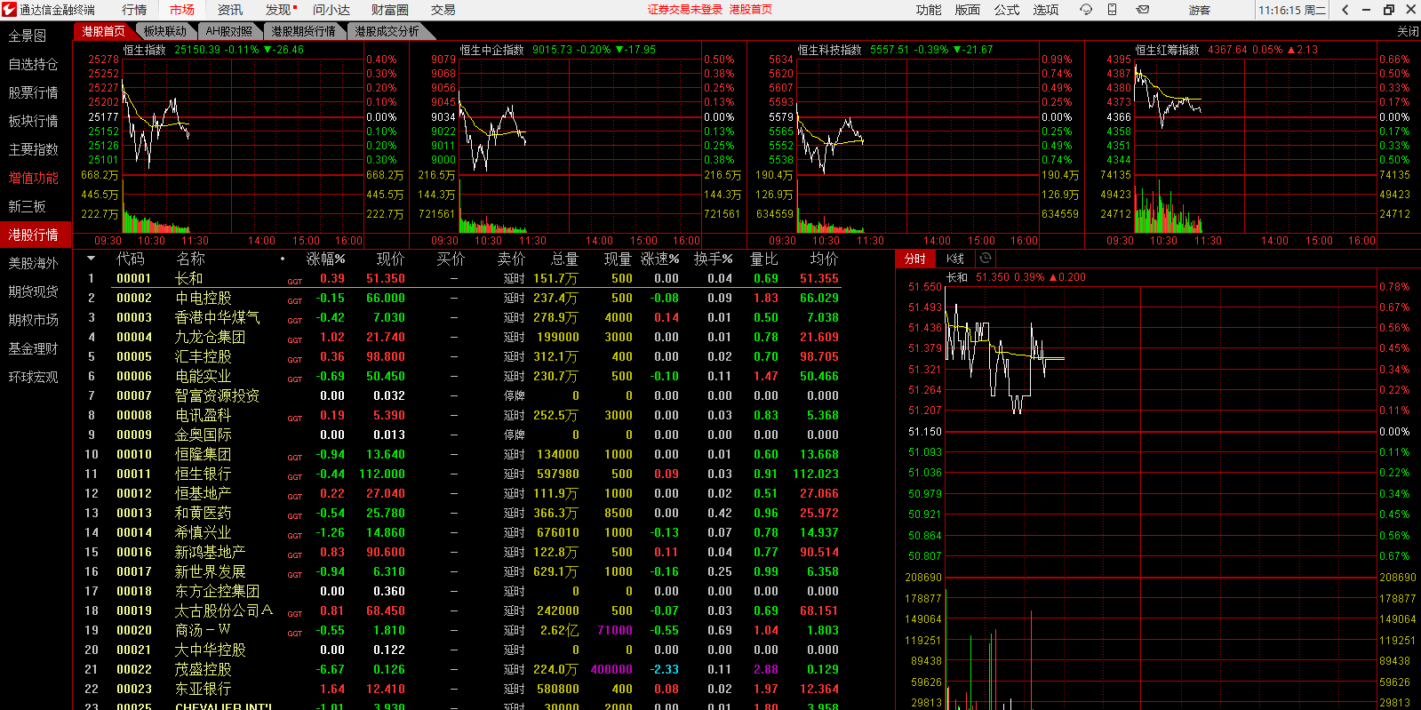The image size is (1421, 710).
Task: Open the 市场 top menu tab
Action: [x=182, y=10]
